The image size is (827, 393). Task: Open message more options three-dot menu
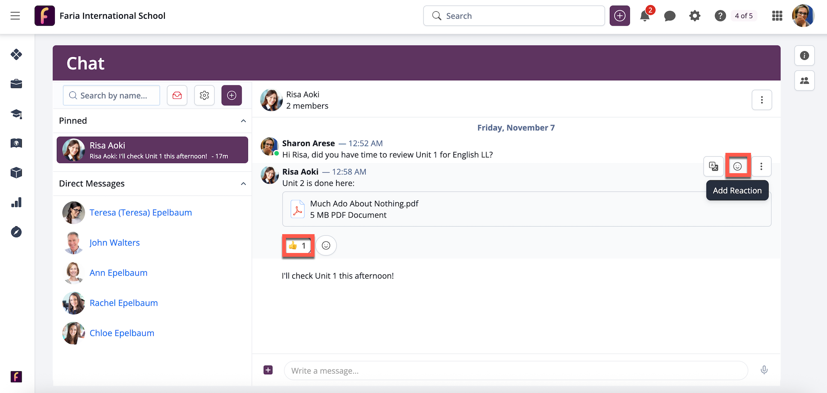[x=761, y=166]
